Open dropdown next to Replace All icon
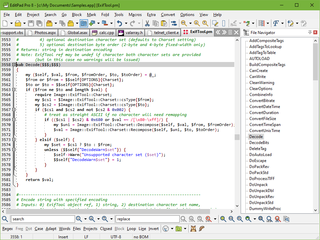 [x=215, y=219]
